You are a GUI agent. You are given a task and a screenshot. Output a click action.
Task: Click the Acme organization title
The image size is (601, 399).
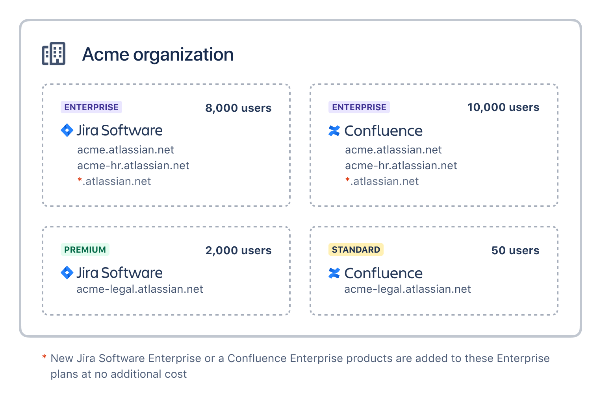tap(158, 54)
